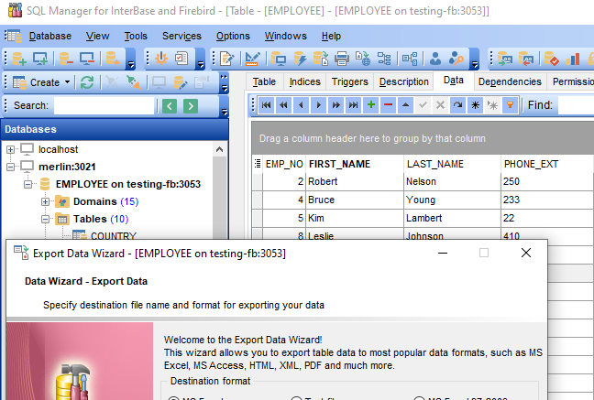Screen dimensions: 594x400
Task: Open the Create dropdown arrow
Action: [68, 82]
